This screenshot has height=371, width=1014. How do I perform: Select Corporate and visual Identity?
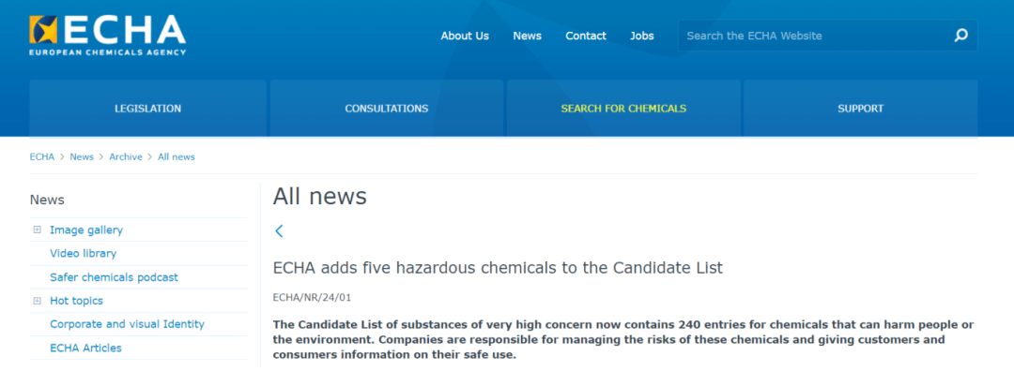point(127,324)
